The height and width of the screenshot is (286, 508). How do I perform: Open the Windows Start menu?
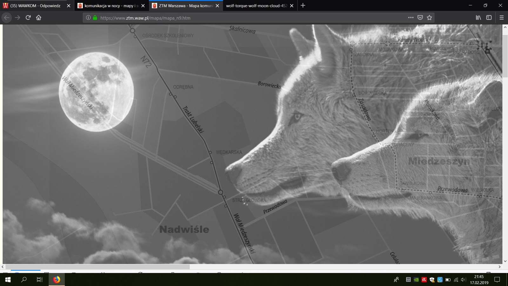[x=8, y=280]
